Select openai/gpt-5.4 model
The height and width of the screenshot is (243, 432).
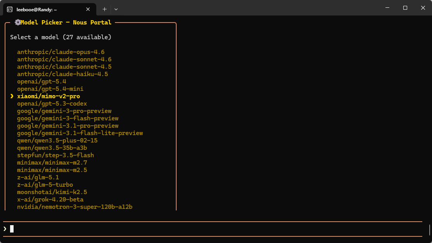(42, 82)
